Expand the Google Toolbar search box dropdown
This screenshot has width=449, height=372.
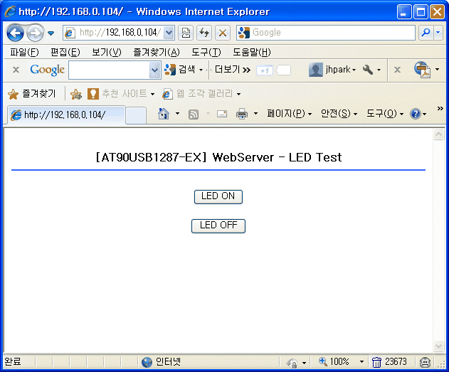pos(154,70)
